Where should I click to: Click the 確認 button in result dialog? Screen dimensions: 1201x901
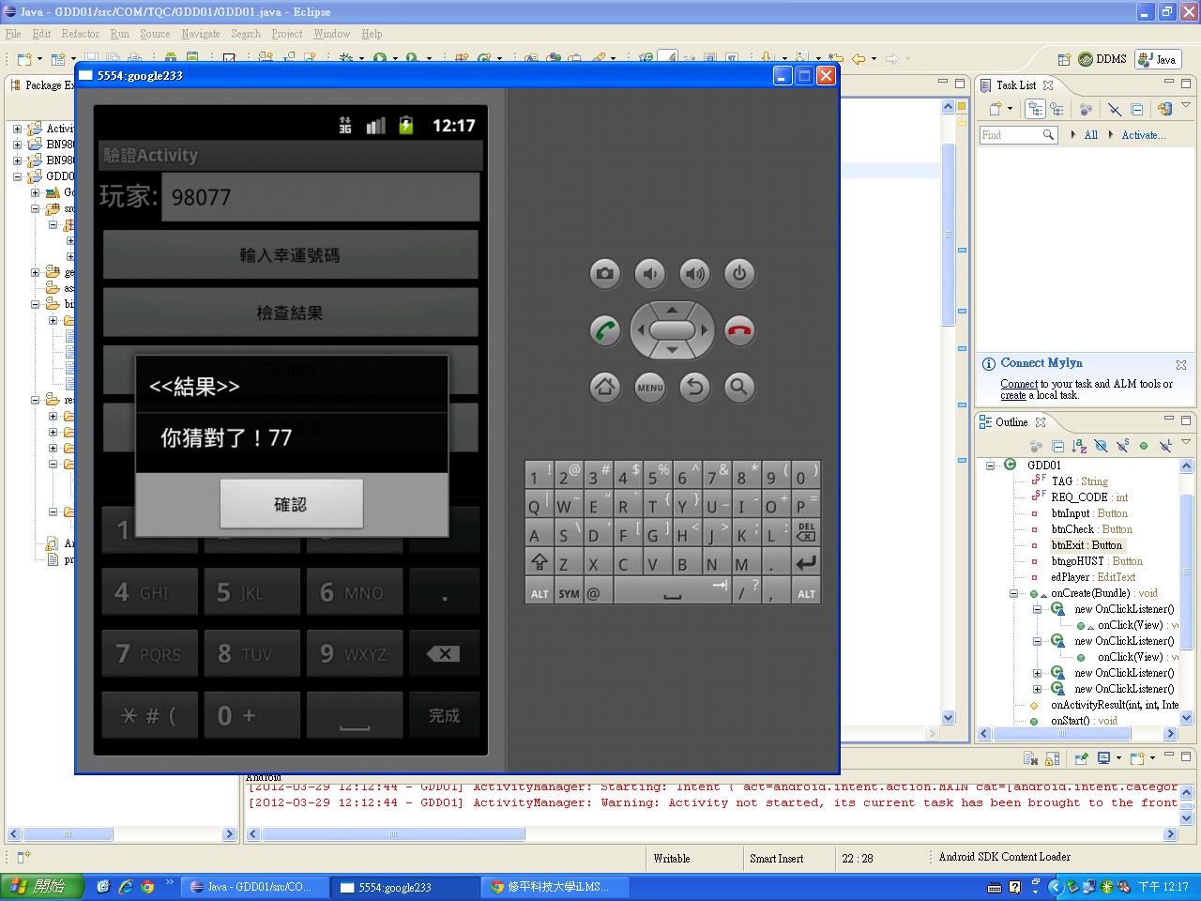pyautogui.click(x=291, y=504)
